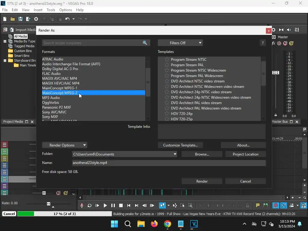This screenshot has height=231, width=308.
Task: Click the Project Location button
Action: 245,154
